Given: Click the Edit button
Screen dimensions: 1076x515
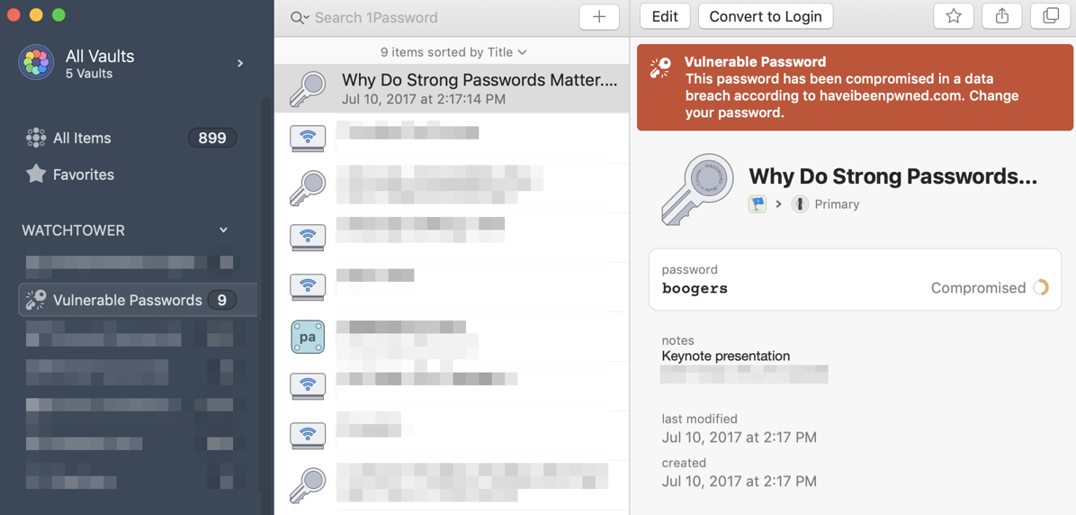Looking at the screenshot, I should pos(665,16).
